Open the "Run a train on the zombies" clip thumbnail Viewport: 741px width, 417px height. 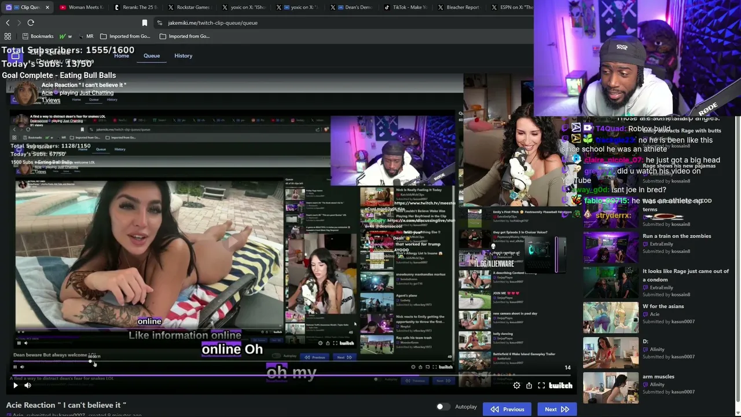point(611,246)
